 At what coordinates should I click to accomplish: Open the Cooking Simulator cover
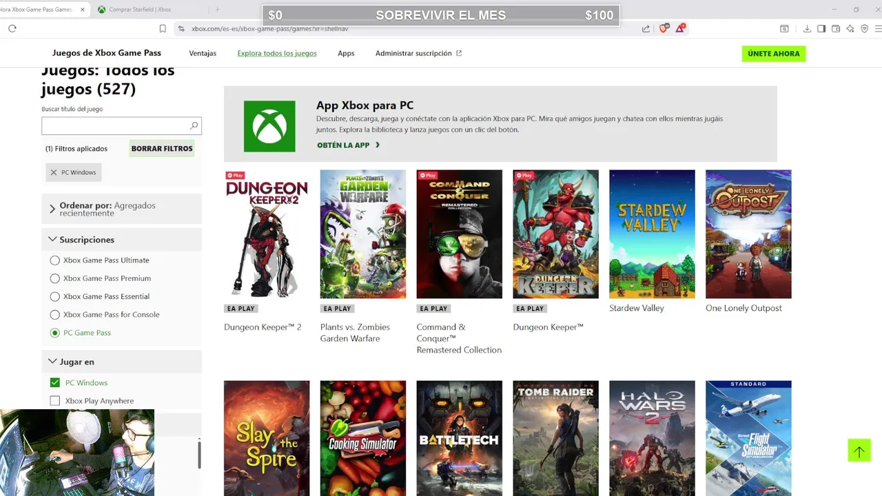coord(363,438)
